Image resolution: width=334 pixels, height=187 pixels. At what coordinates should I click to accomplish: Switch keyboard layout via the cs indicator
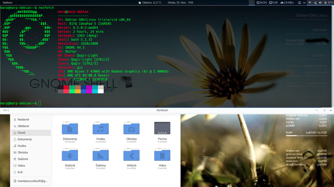pos(304,3)
